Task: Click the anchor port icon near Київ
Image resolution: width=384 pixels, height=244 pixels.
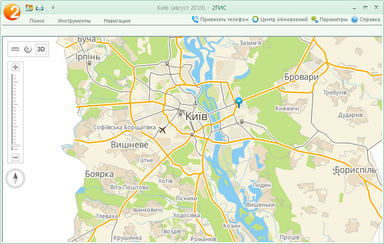Action: (195, 104)
